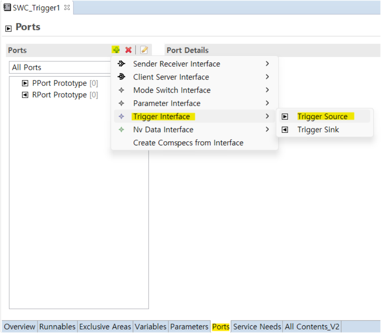Click the Port Details panel header
The image size is (381, 333).
(x=272, y=50)
